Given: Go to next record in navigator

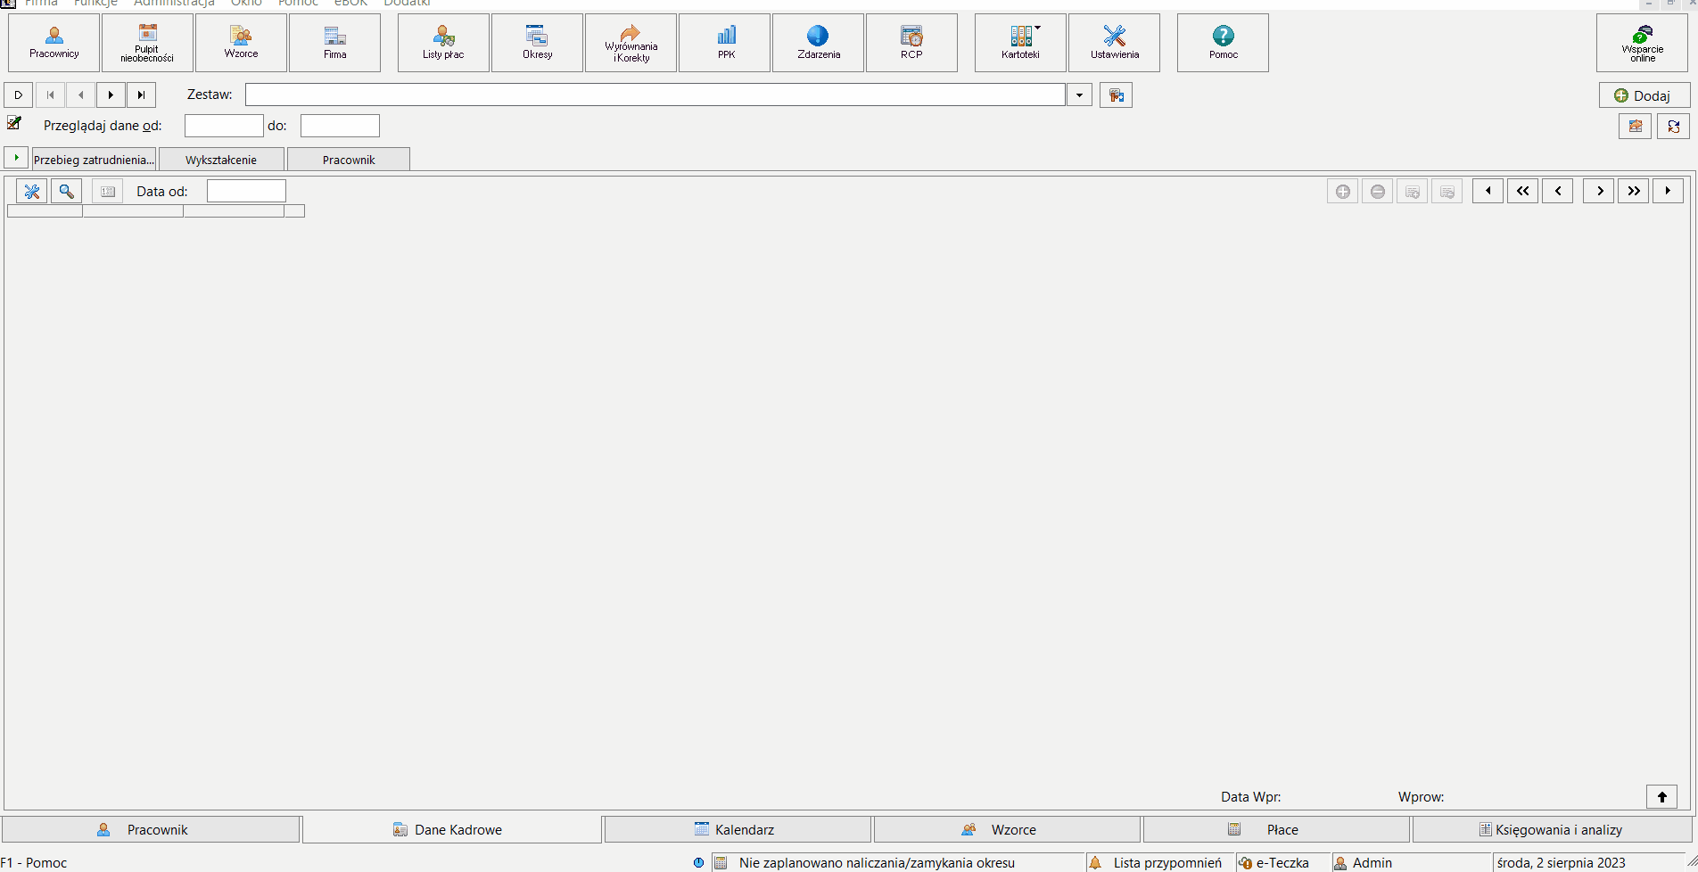Looking at the screenshot, I should [111, 95].
